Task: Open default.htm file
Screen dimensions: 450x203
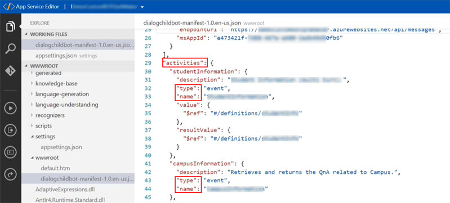Action: [x=55, y=168]
